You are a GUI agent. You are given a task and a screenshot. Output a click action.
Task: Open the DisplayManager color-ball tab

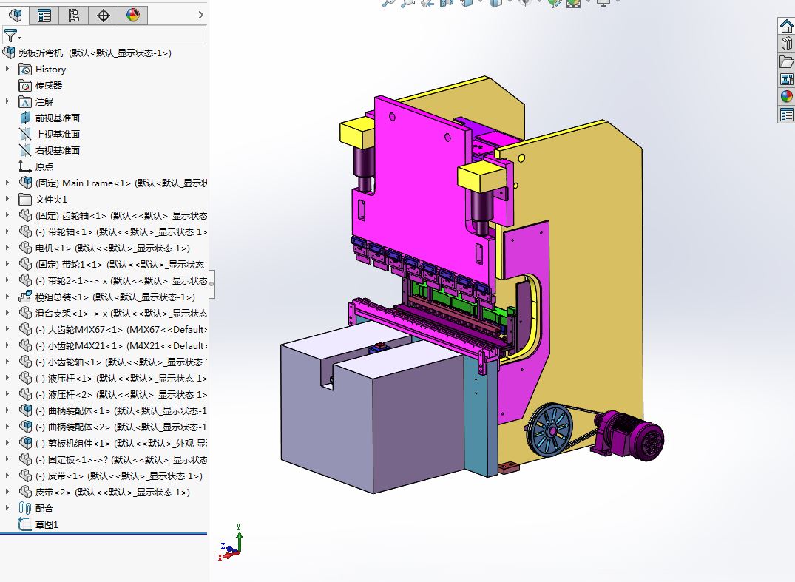(x=133, y=16)
